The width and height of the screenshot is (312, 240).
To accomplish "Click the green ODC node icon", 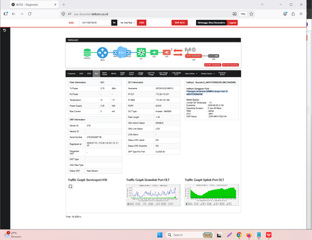I will click(154, 52).
